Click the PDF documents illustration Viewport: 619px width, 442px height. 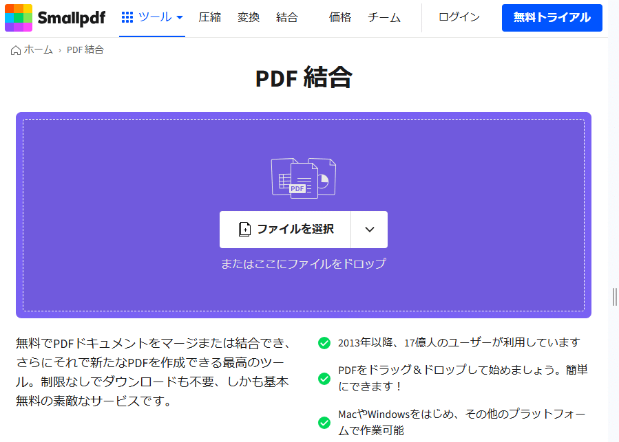pyautogui.click(x=304, y=178)
